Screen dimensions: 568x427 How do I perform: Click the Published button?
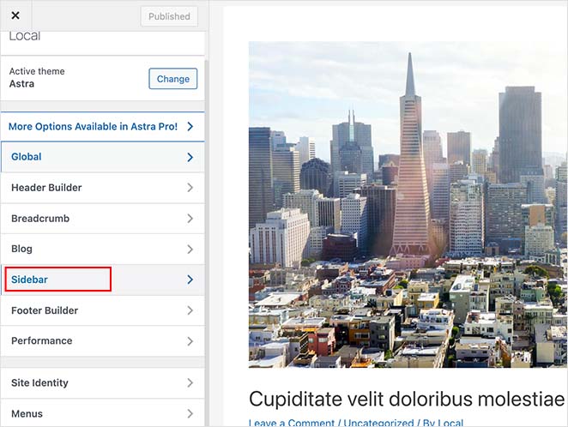tap(169, 16)
